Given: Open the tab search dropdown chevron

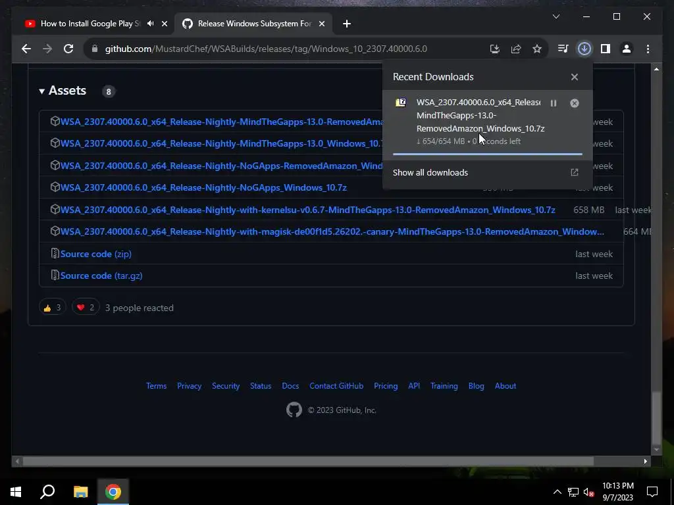Looking at the screenshot, I should click(x=556, y=16).
